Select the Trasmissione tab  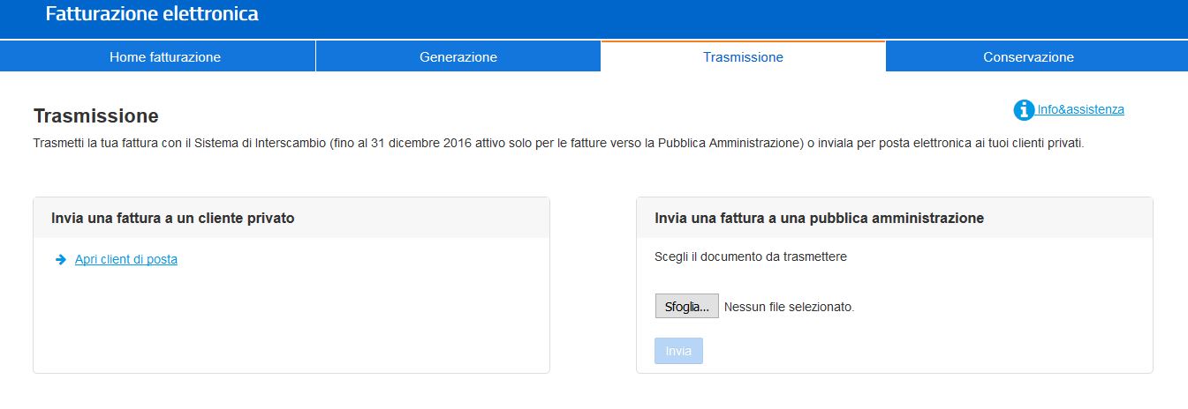click(x=743, y=57)
